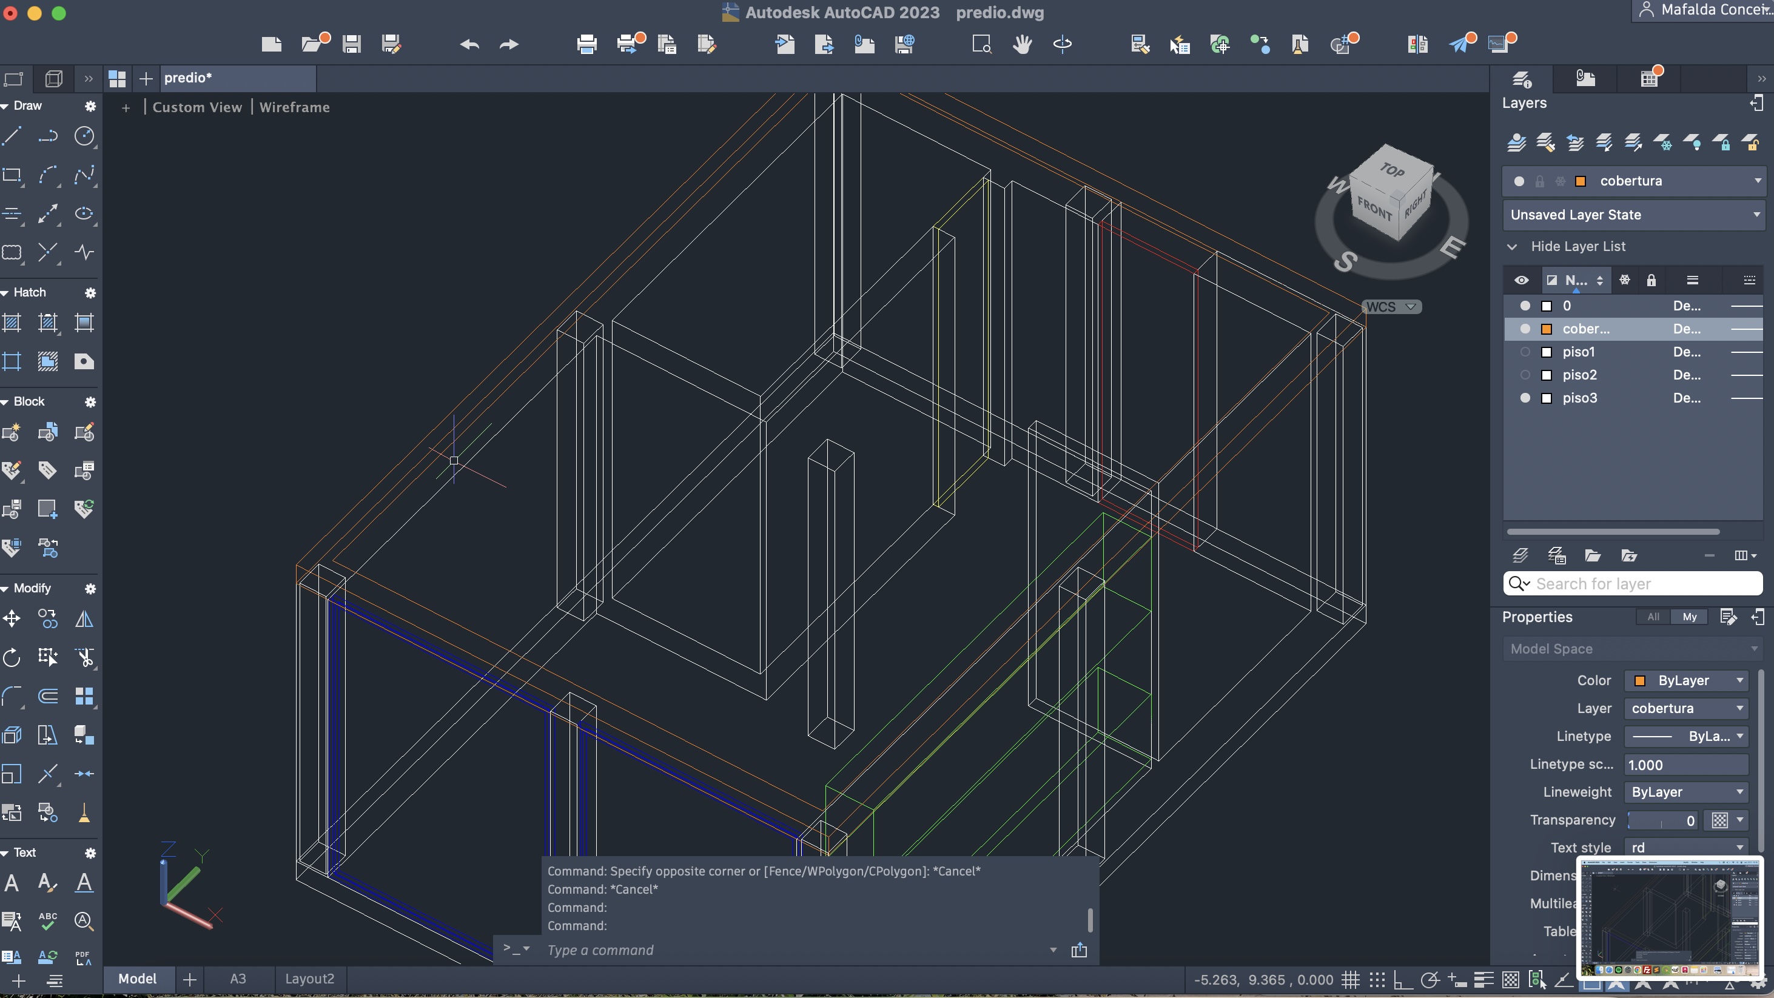The image size is (1774, 998).
Task: Click the Move tool in Modify
Action: click(x=12, y=619)
